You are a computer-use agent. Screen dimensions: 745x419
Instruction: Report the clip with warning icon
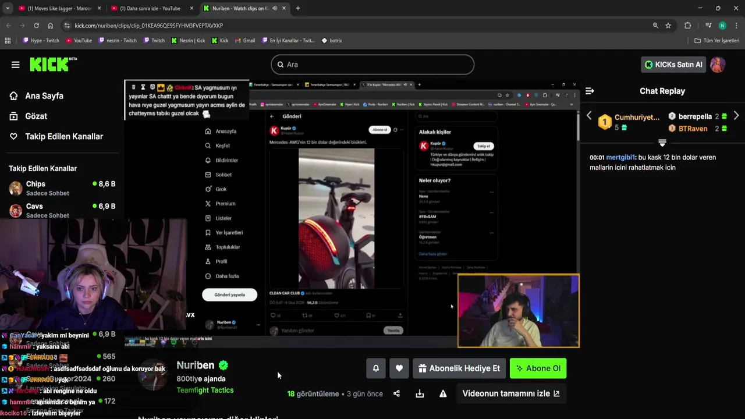coord(443,394)
